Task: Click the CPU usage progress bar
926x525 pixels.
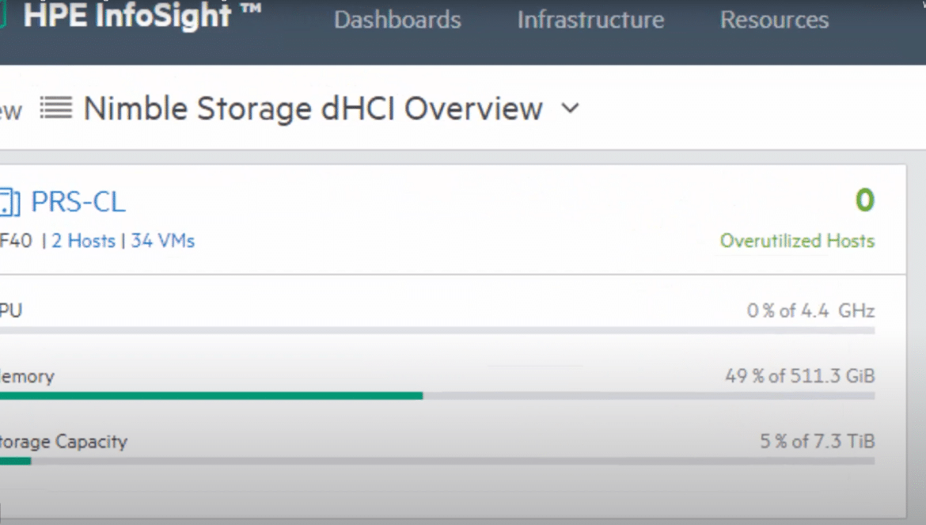Action: (437, 331)
